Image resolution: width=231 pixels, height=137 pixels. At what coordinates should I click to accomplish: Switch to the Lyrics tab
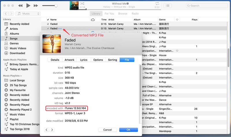click(84, 60)
